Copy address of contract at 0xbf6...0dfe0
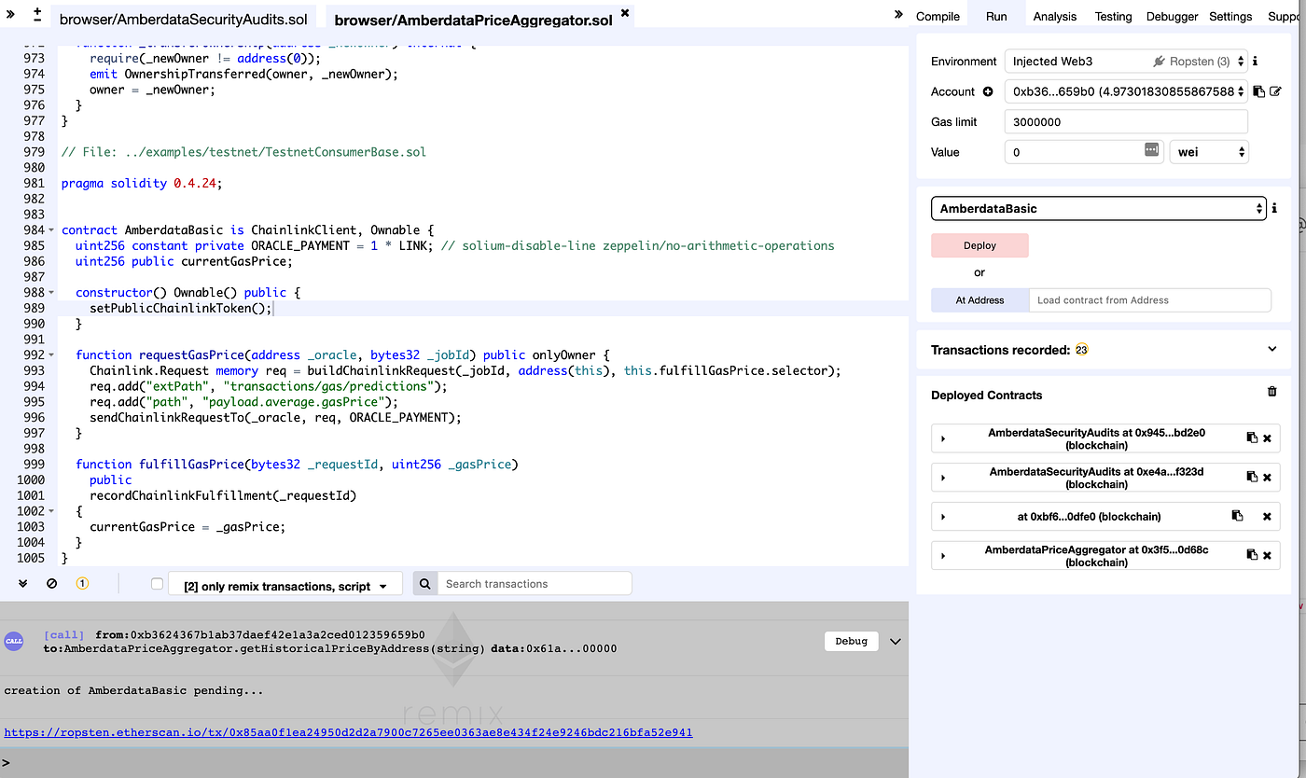 tap(1237, 516)
